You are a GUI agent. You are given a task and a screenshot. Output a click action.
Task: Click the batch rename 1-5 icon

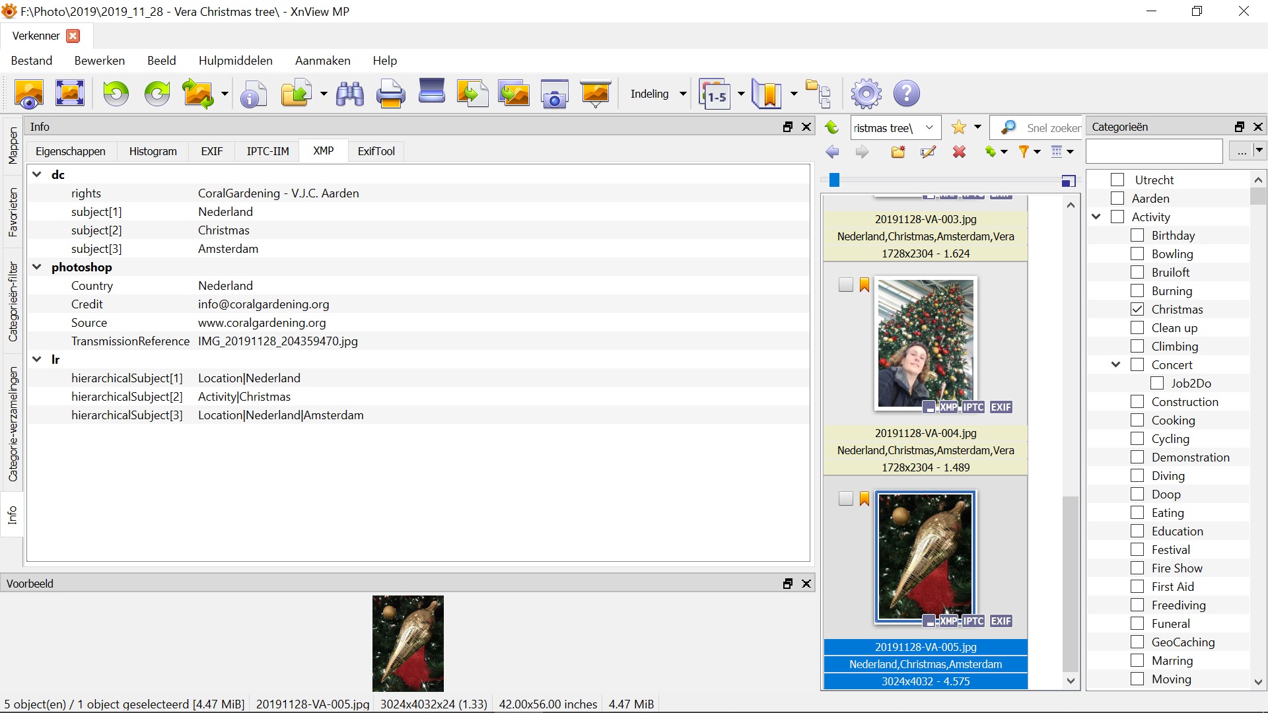pos(715,94)
